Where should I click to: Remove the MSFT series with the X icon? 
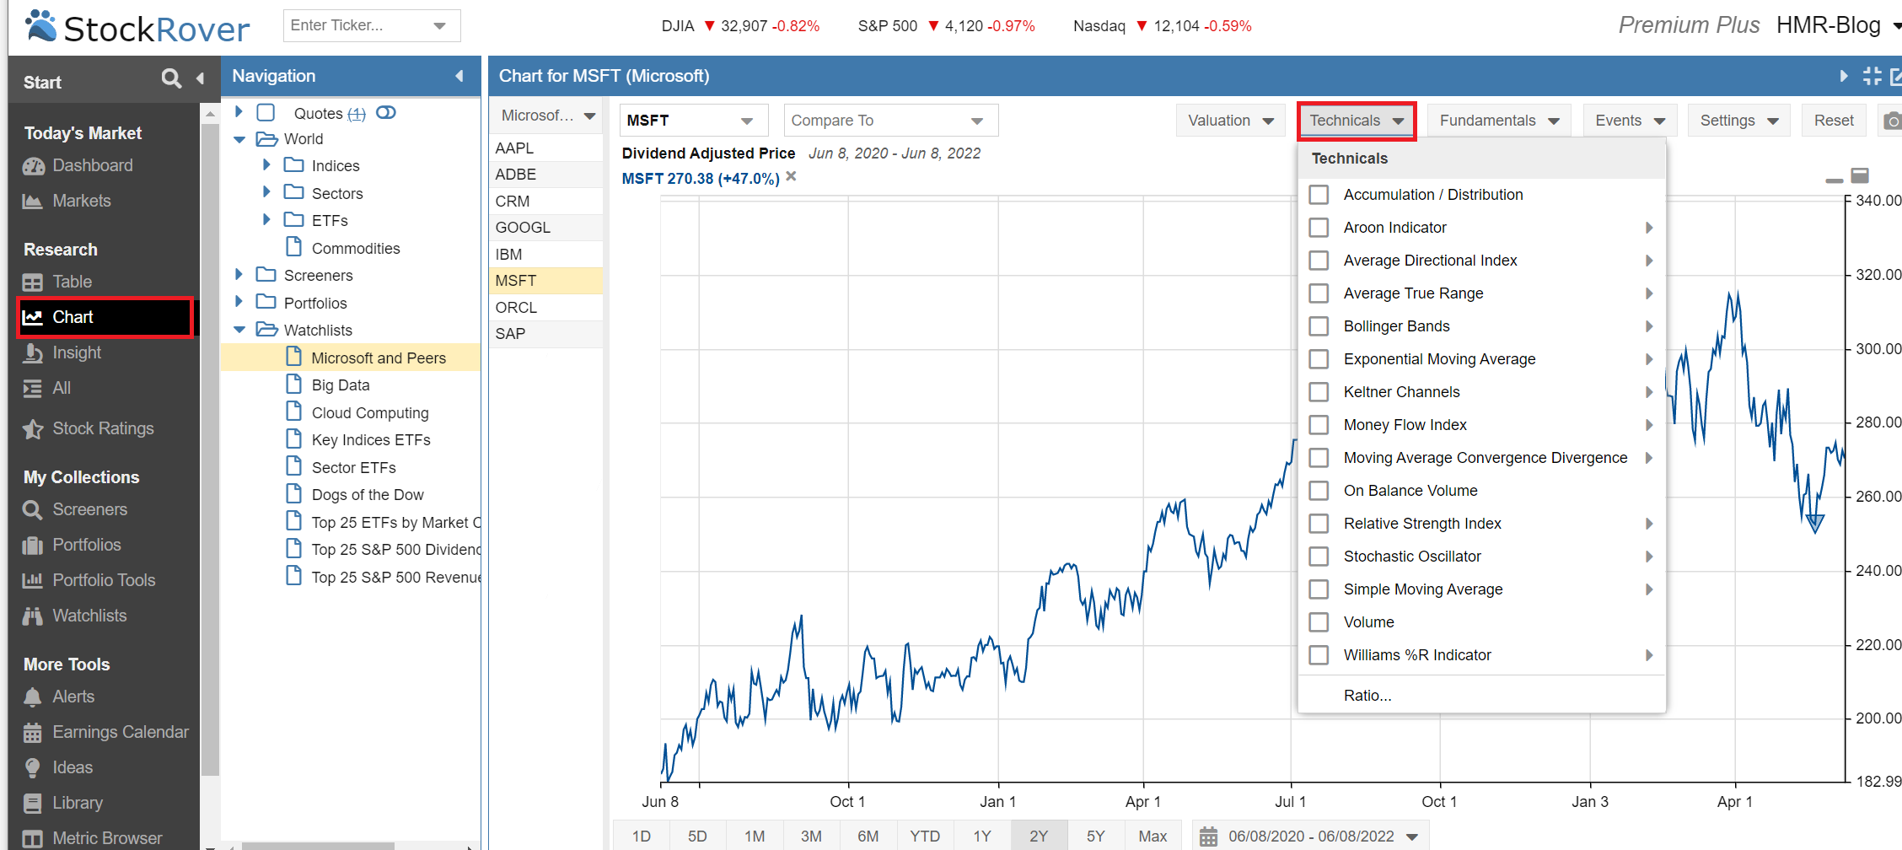pyautogui.click(x=791, y=177)
